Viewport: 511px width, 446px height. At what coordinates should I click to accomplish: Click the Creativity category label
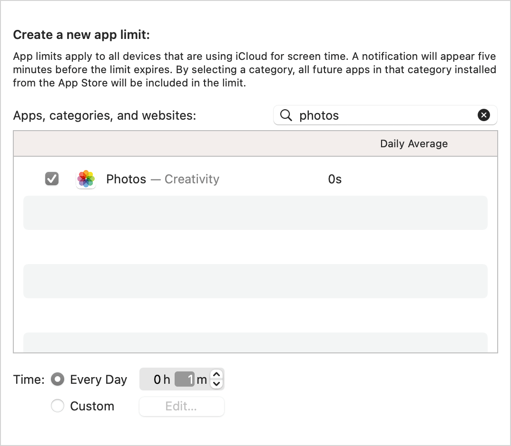point(192,179)
